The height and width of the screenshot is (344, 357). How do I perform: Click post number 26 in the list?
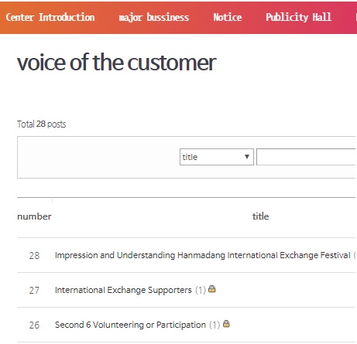pyautogui.click(x=34, y=325)
